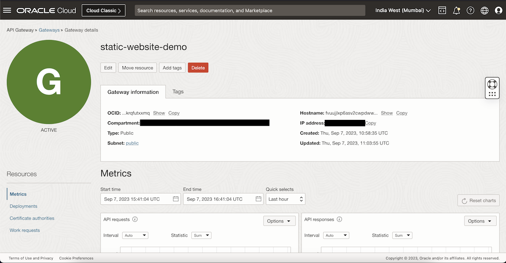Open Work requests resource
Screen dimensions: 506x263
tap(25, 230)
